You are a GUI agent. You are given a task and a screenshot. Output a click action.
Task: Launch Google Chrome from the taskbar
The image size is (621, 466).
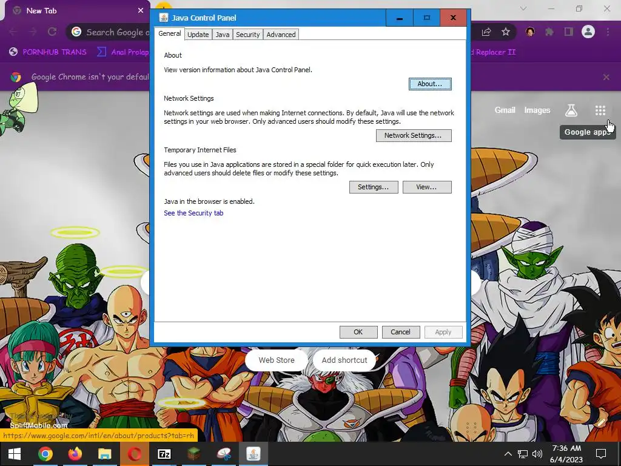coord(45,454)
